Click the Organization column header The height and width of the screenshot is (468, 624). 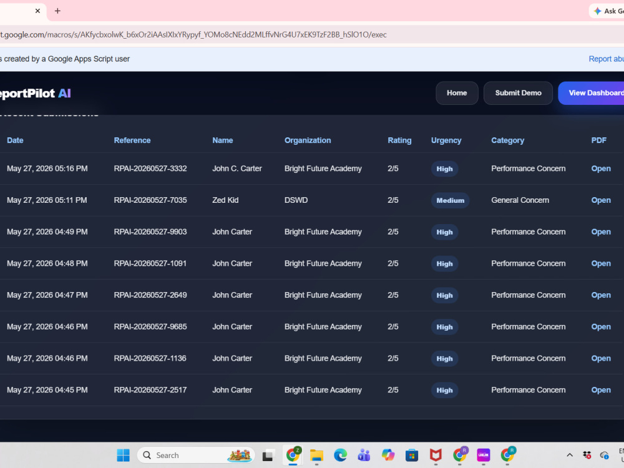(x=308, y=140)
